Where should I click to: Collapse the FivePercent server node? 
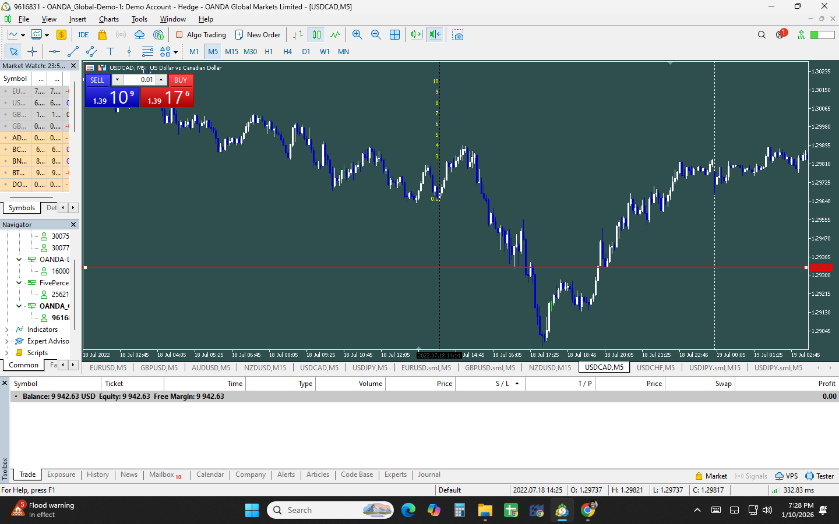pos(19,283)
